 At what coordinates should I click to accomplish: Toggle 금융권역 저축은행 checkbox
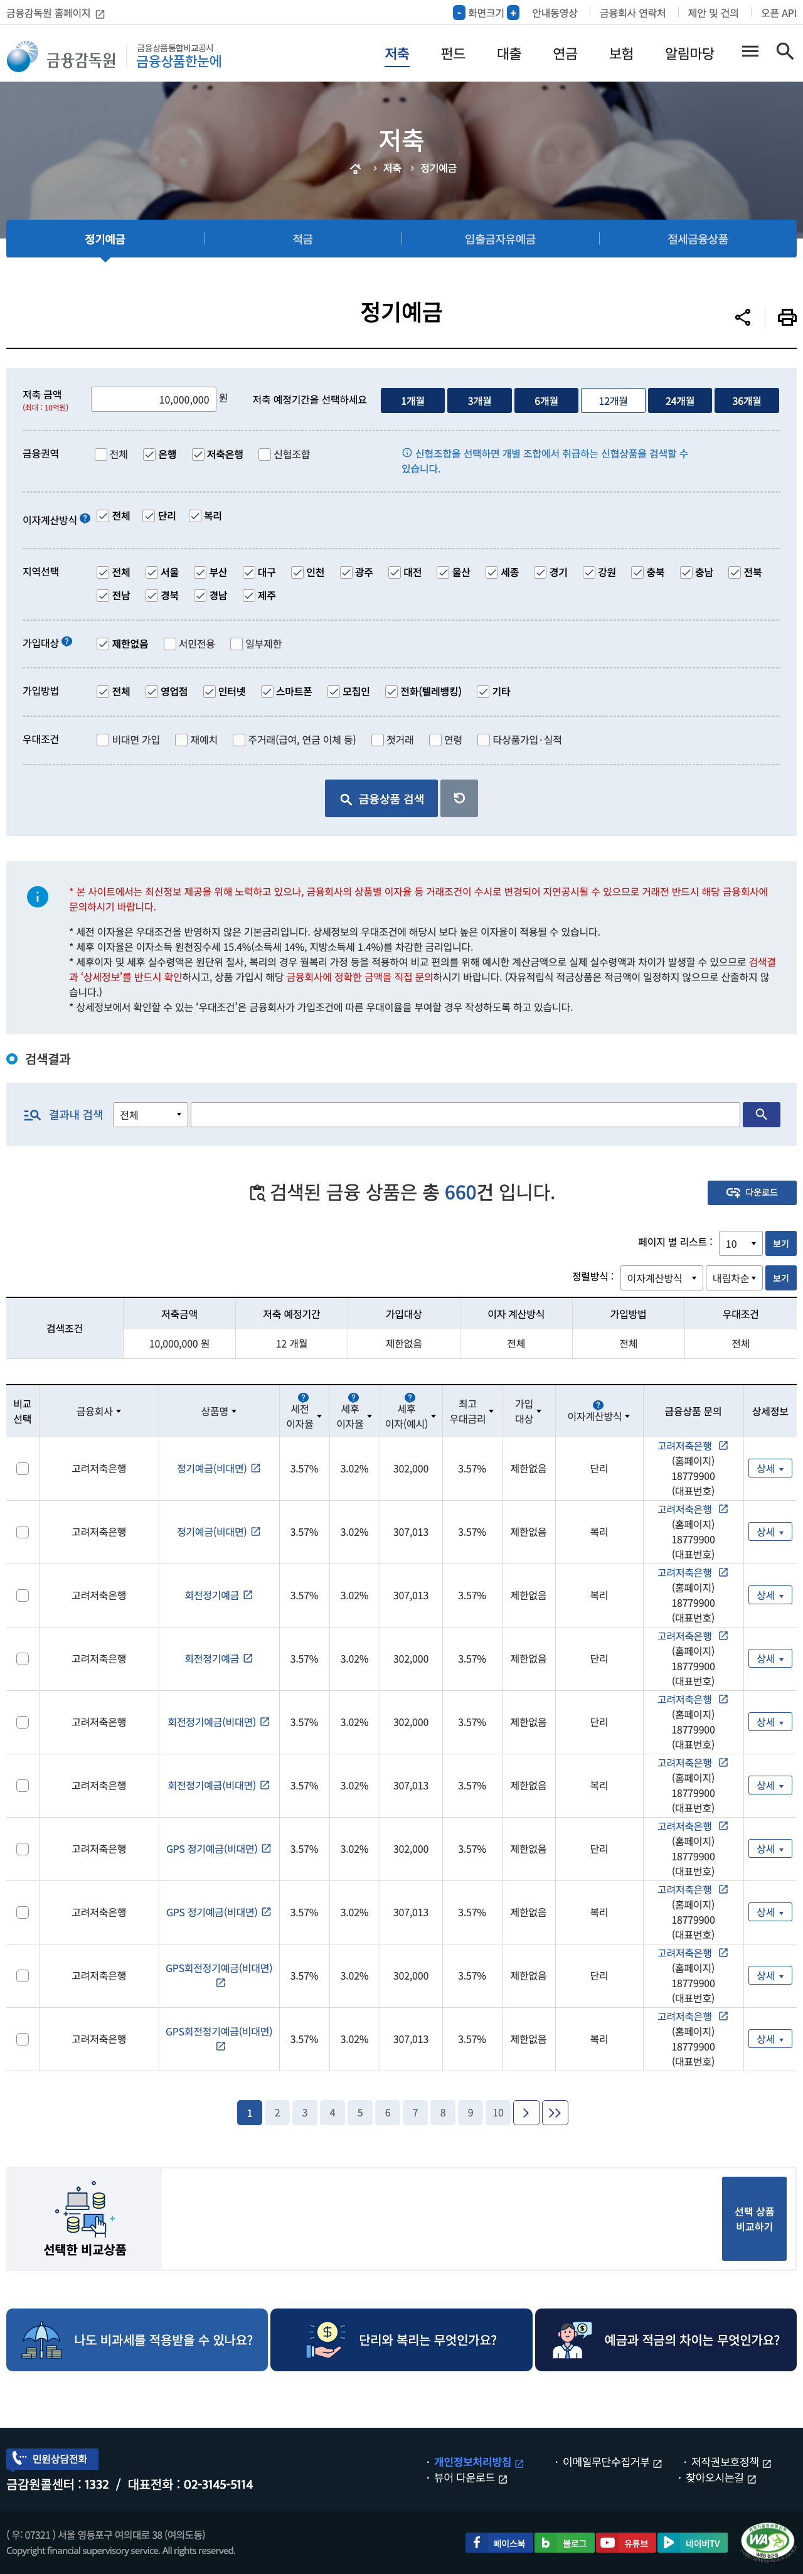pyautogui.click(x=198, y=454)
